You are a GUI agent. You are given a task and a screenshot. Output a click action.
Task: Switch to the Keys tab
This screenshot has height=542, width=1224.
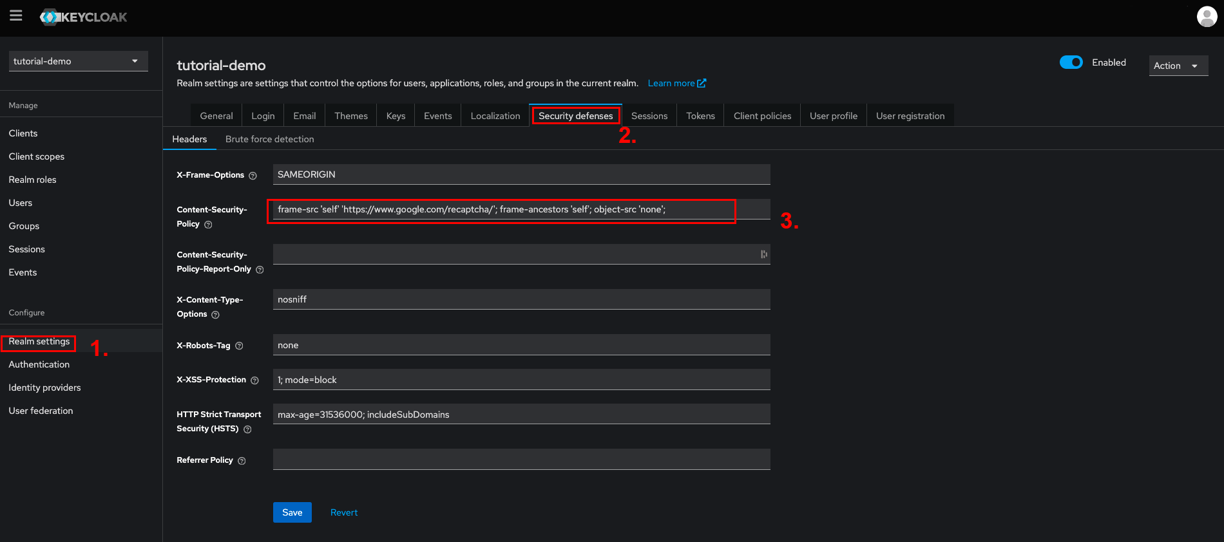pos(396,116)
